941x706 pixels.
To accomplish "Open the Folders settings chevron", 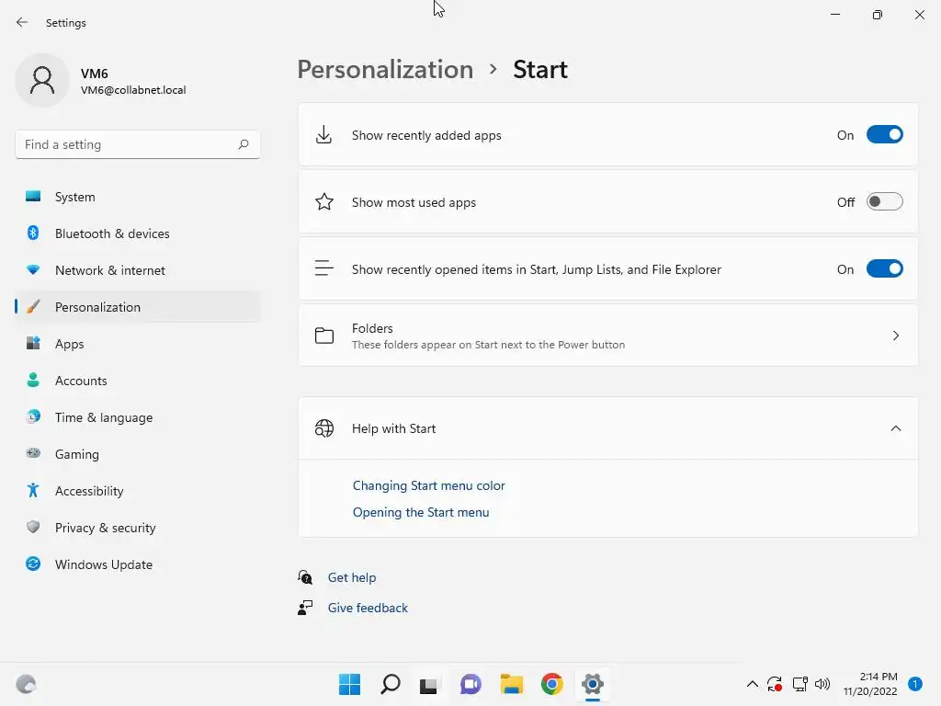I will [x=895, y=336].
